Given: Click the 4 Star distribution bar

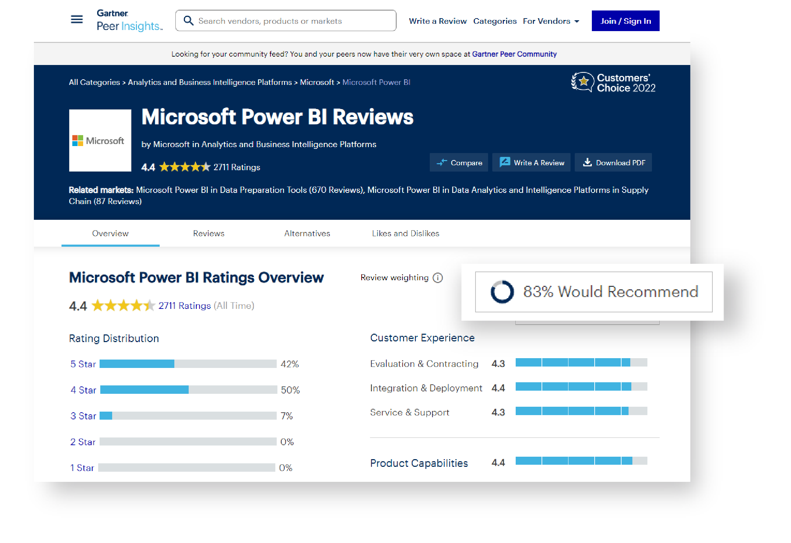Looking at the screenshot, I should point(189,390).
